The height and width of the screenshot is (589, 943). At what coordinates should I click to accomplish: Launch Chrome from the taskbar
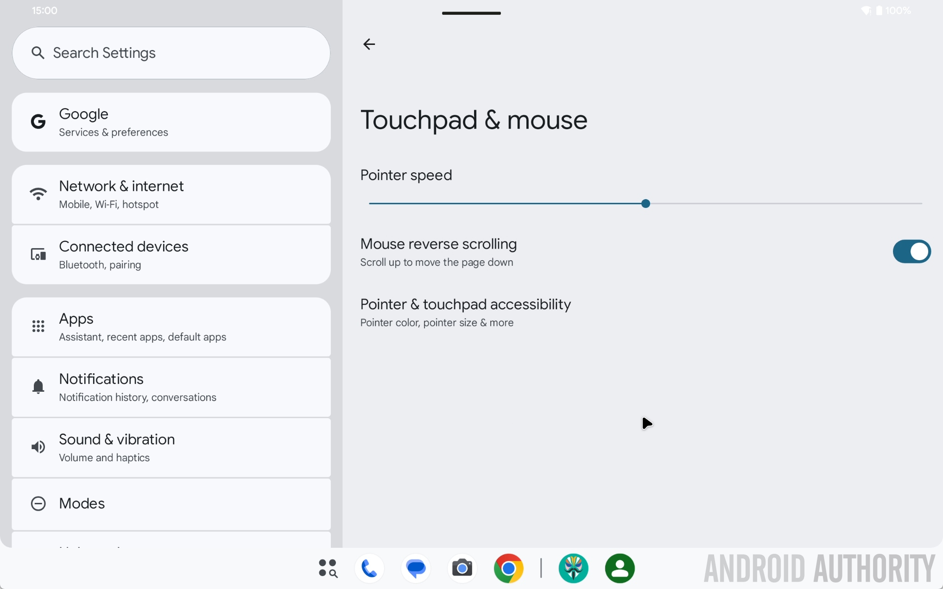pyautogui.click(x=508, y=568)
